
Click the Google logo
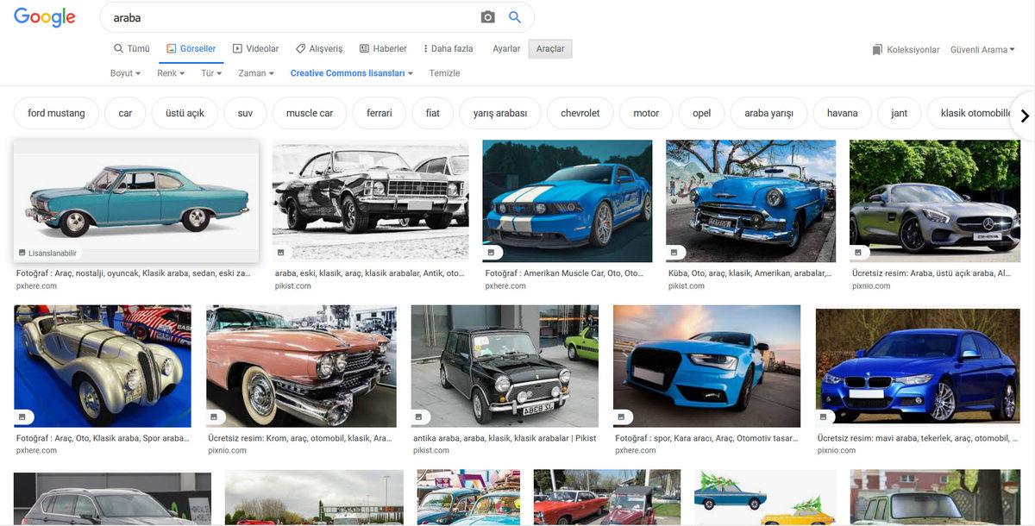coord(44,16)
